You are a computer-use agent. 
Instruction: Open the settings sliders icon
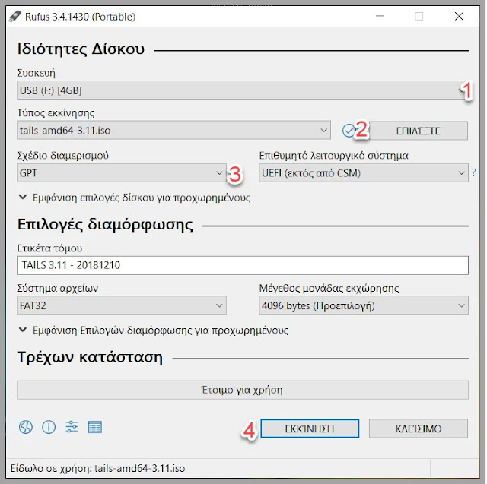(72, 427)
